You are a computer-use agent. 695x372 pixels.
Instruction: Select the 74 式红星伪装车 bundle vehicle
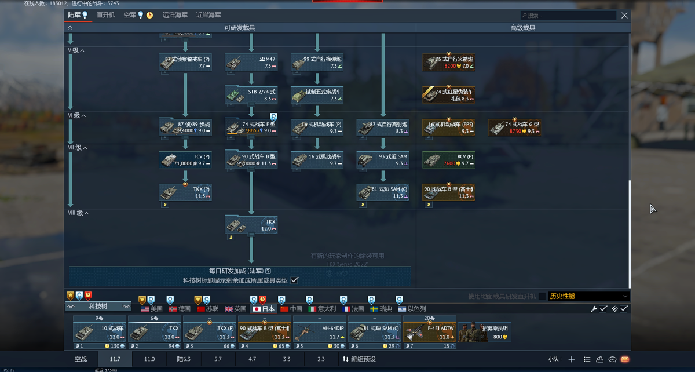click(449, 94)
